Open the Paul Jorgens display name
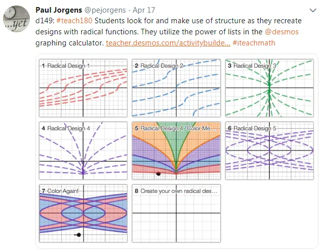 [x=59, y=10]
